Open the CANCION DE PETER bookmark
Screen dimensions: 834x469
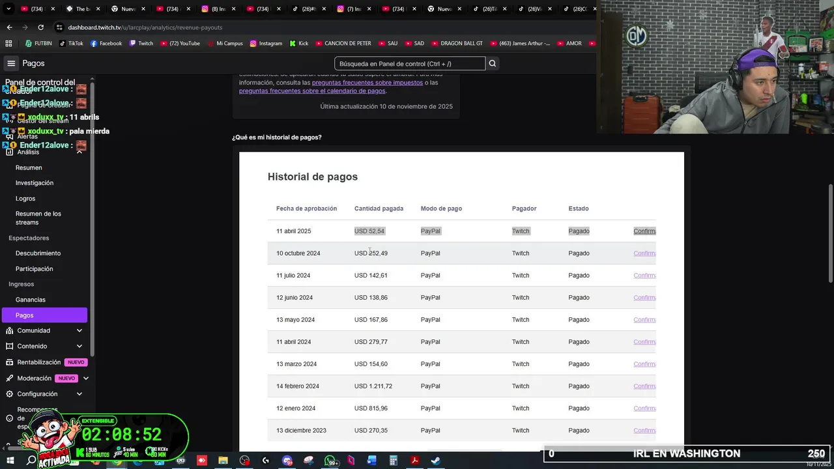(343, 44)
